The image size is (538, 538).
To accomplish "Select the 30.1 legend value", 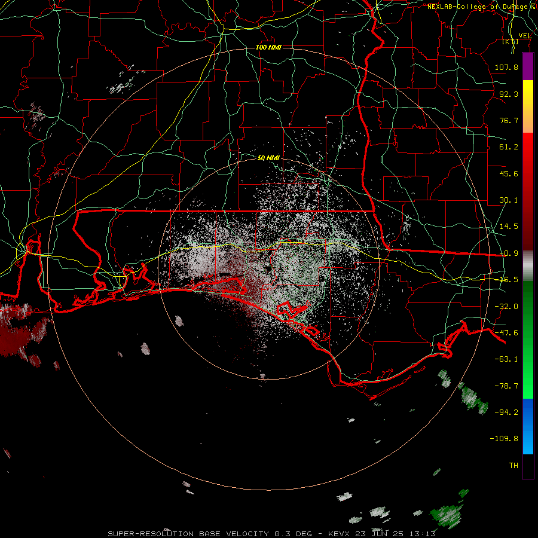I will (509, 200).
